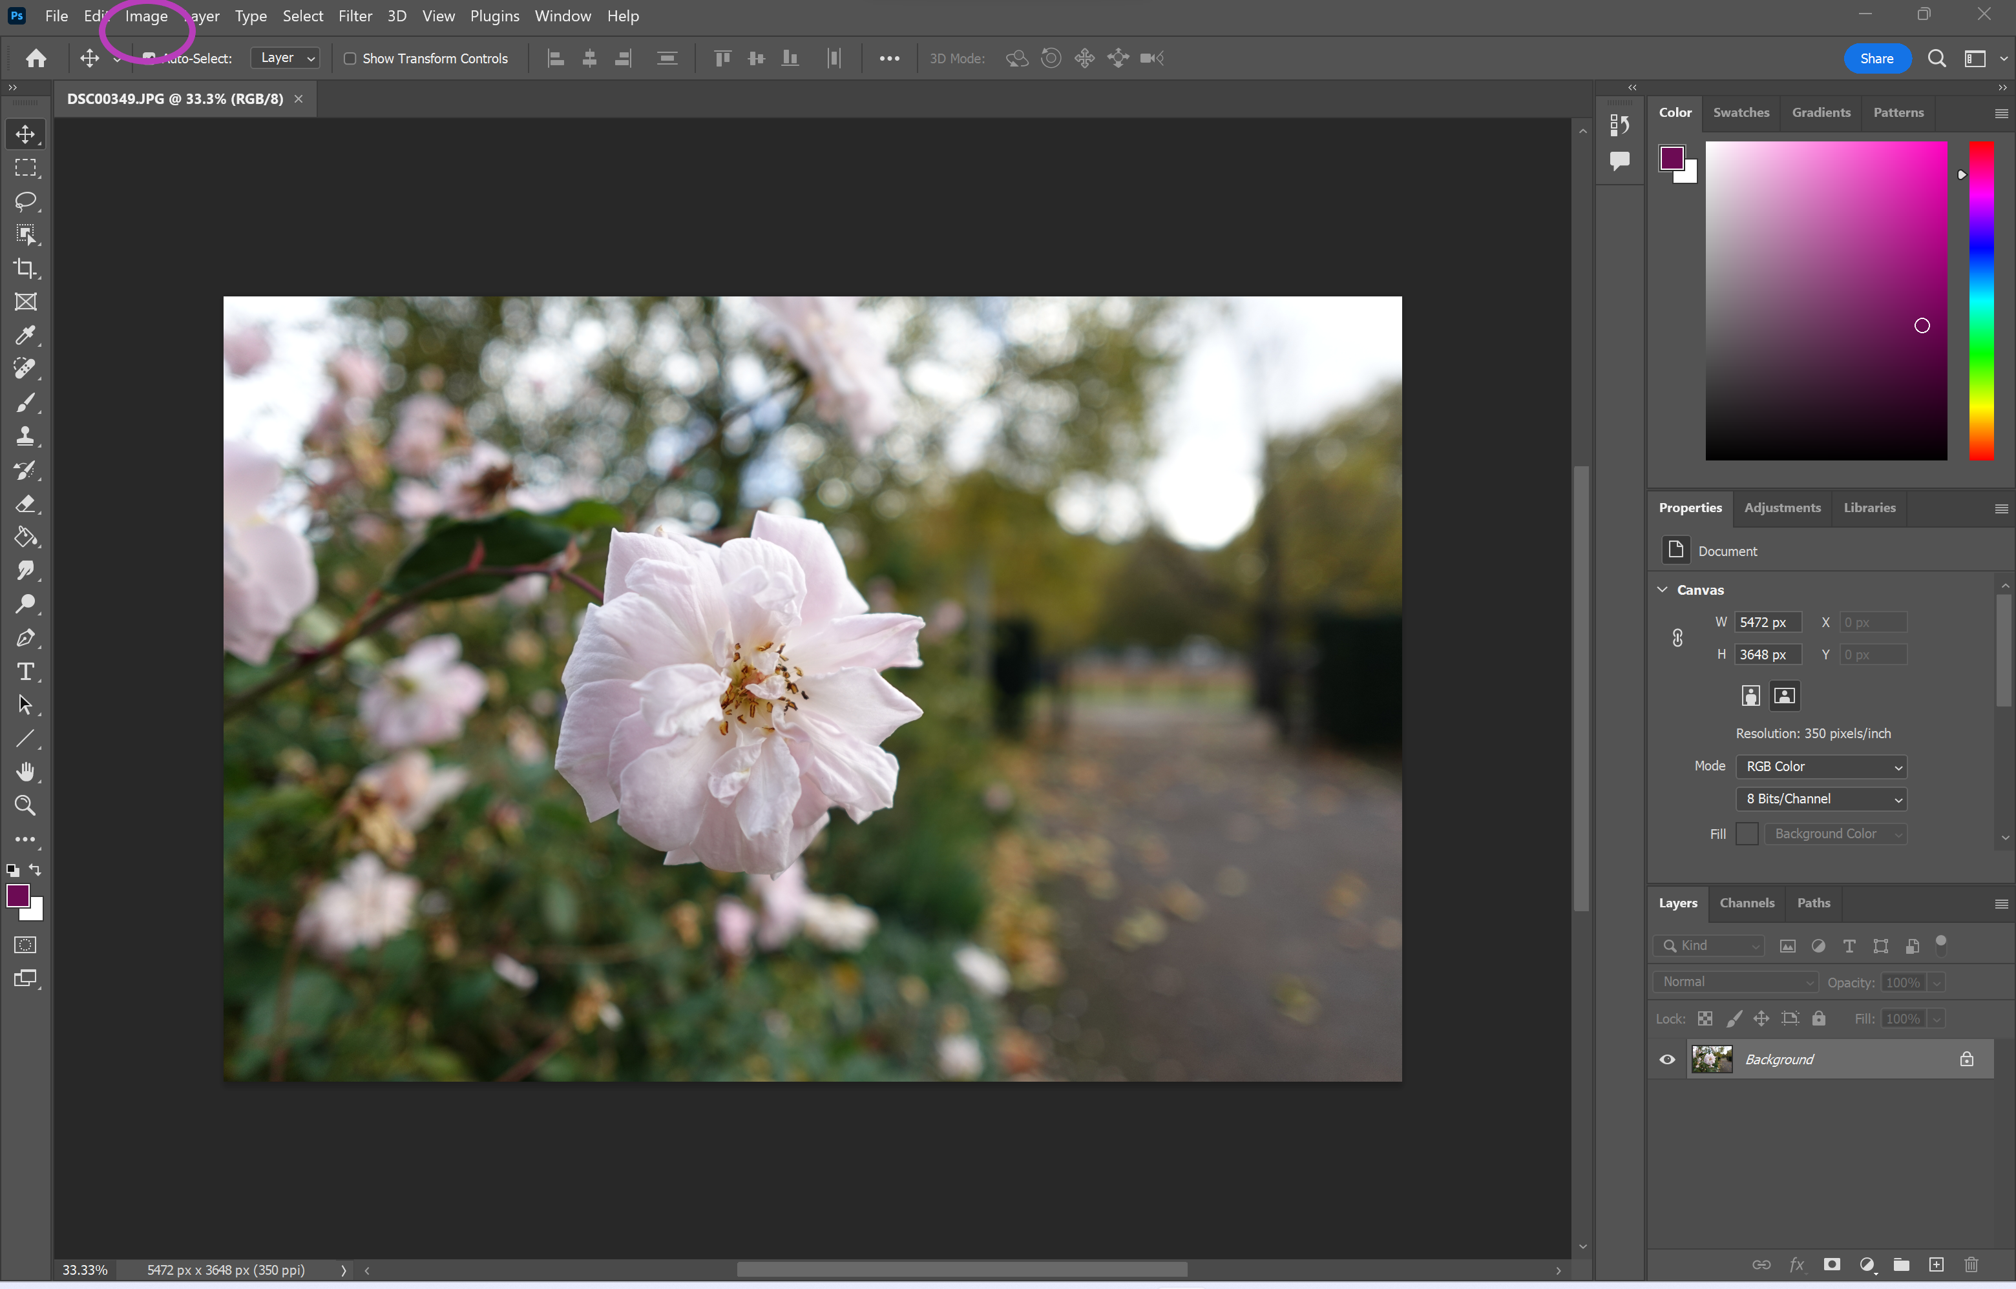Open the History panel icon
2016x1289 pixels.
pyautogui.click(x=1620, y=125)
